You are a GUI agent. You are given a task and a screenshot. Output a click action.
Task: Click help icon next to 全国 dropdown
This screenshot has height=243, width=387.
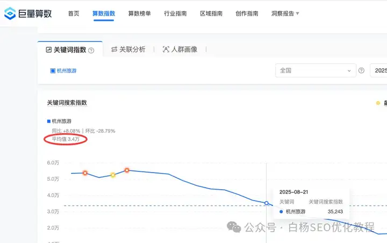point(361,70)
